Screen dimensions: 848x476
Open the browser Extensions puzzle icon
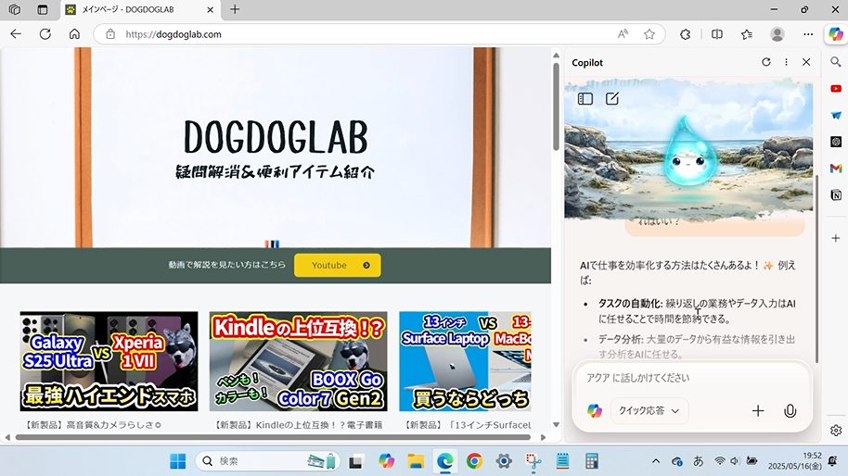pos(686,34)
